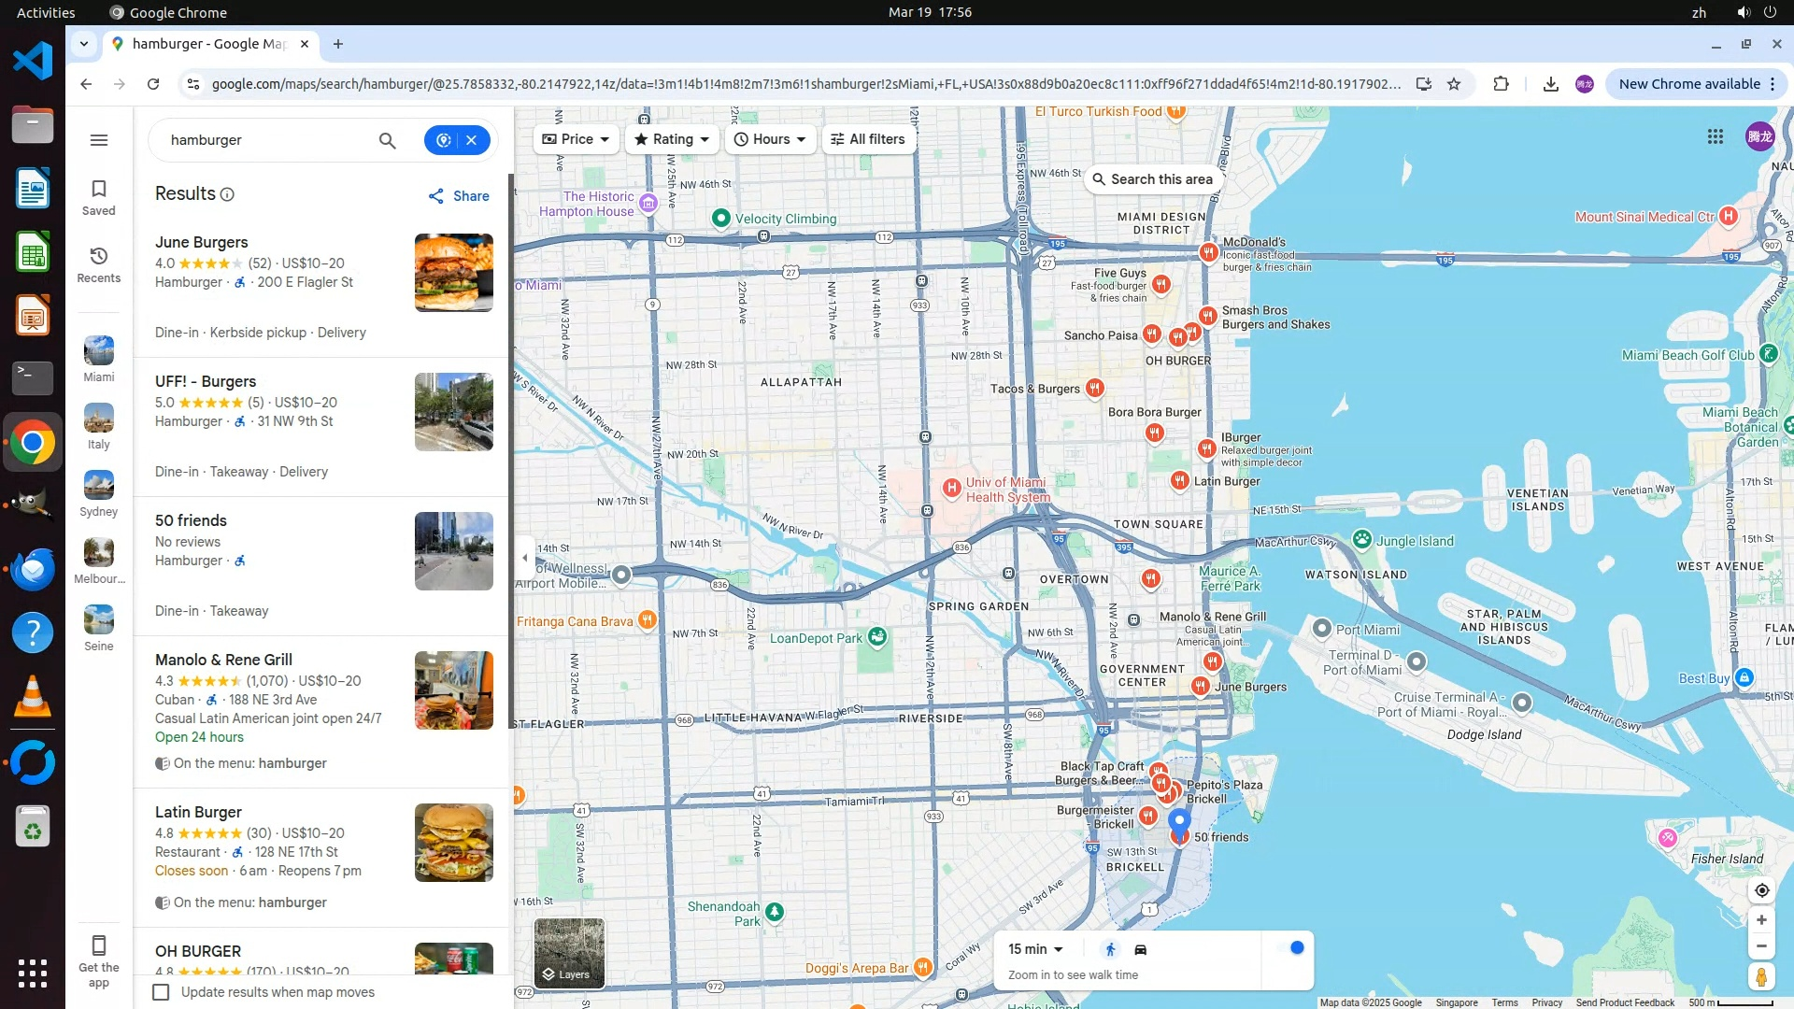Open Google apps grid

click(1715, 136)
